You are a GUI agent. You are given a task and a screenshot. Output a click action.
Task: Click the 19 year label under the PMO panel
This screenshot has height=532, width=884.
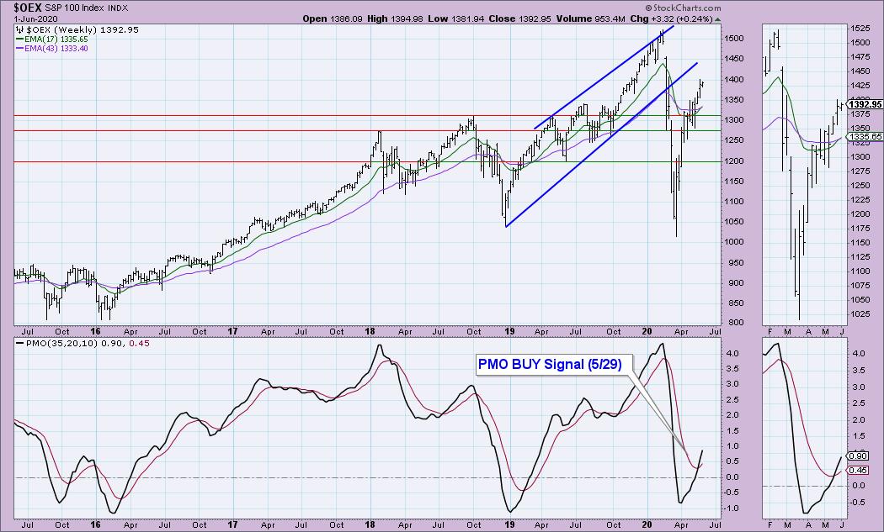[x=509, y=524]
